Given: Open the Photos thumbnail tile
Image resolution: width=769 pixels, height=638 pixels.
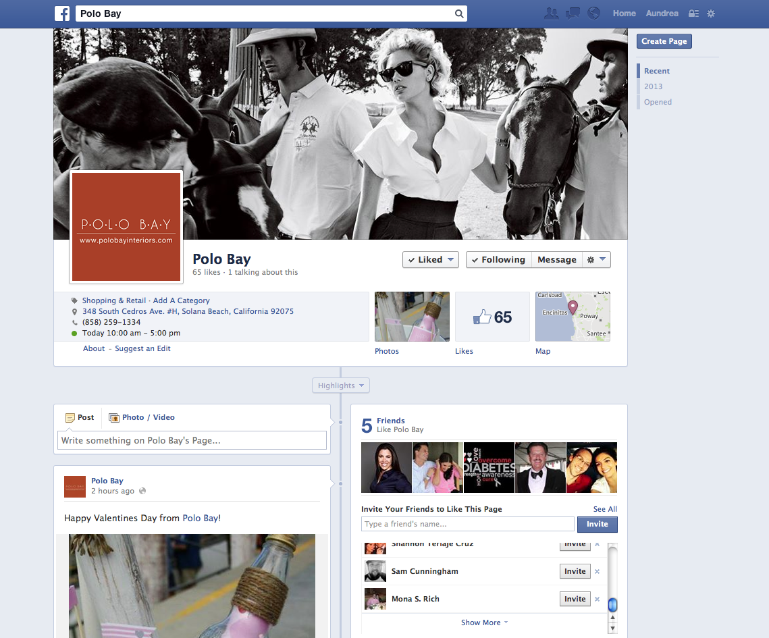Looking at the screenshot, I should click(412, 317).
